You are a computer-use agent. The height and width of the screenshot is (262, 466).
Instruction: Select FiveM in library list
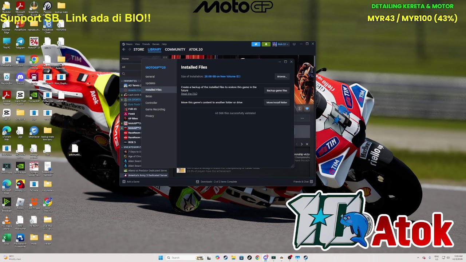coord(131,114)
